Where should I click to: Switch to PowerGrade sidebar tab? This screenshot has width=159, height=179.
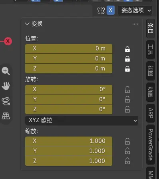[x=151, y=145]
